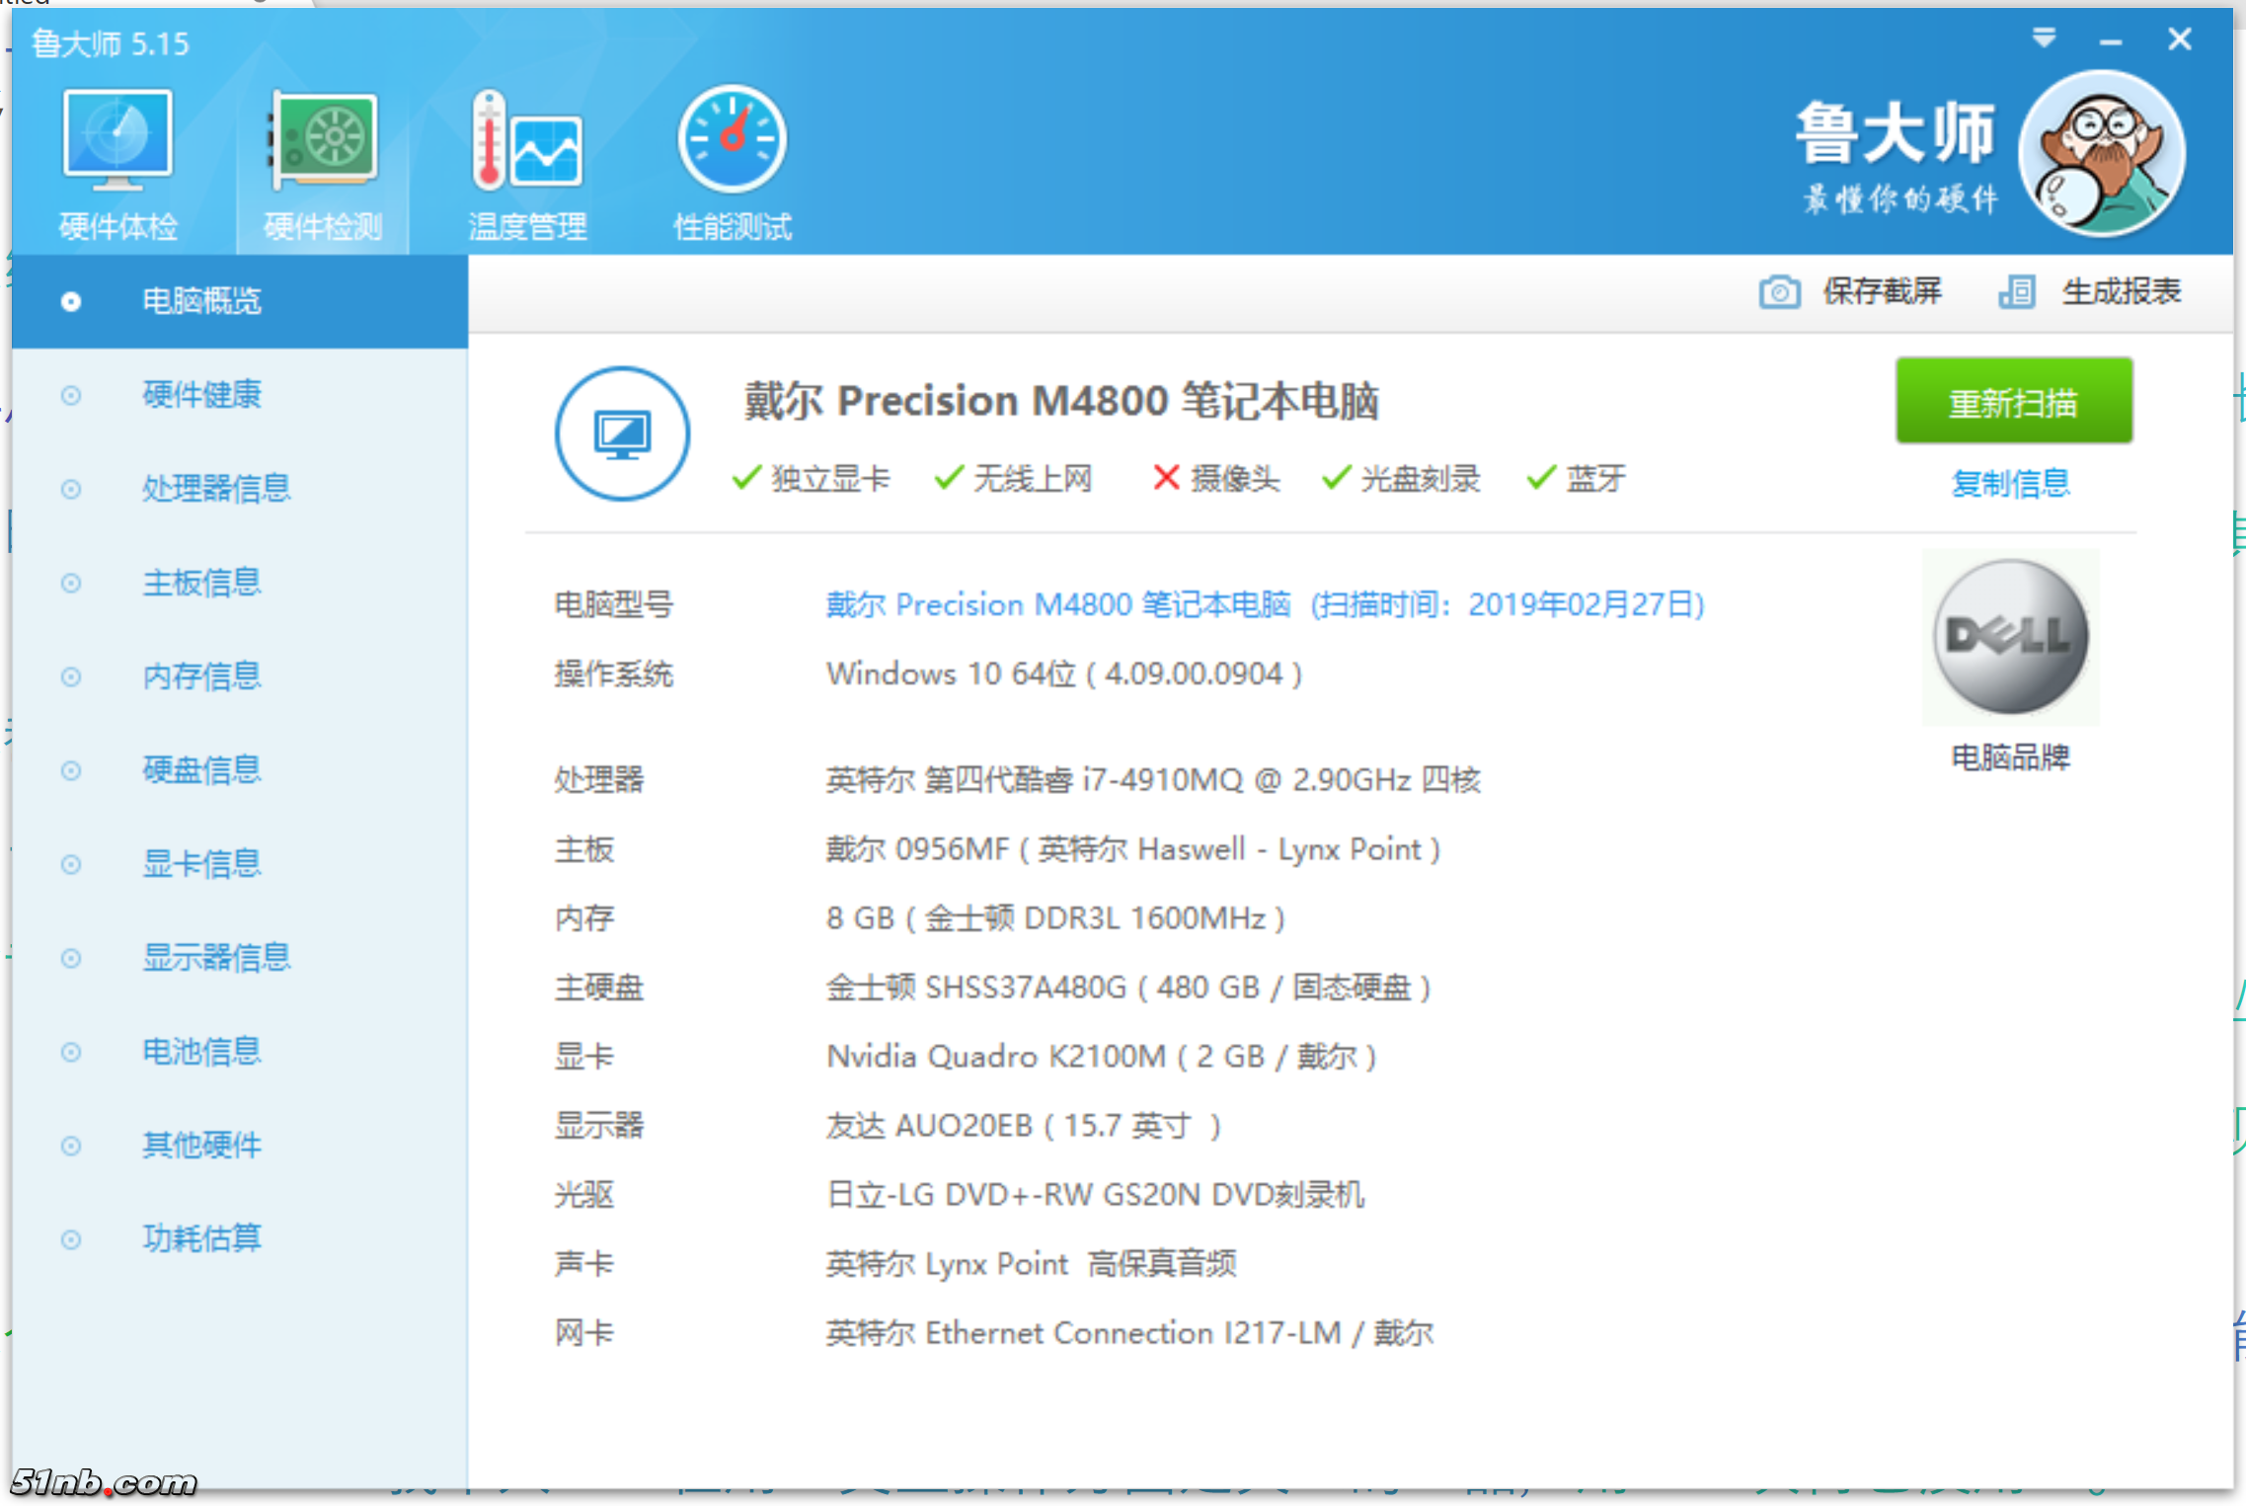Select the 电脑概览 sidebar radio item
This screenshot has width=2246, height=1506.
pos(71,301)
